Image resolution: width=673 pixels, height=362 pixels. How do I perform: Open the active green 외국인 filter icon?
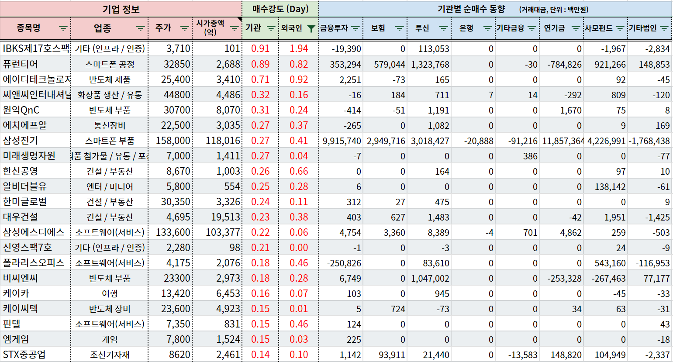tap(311, 28)
